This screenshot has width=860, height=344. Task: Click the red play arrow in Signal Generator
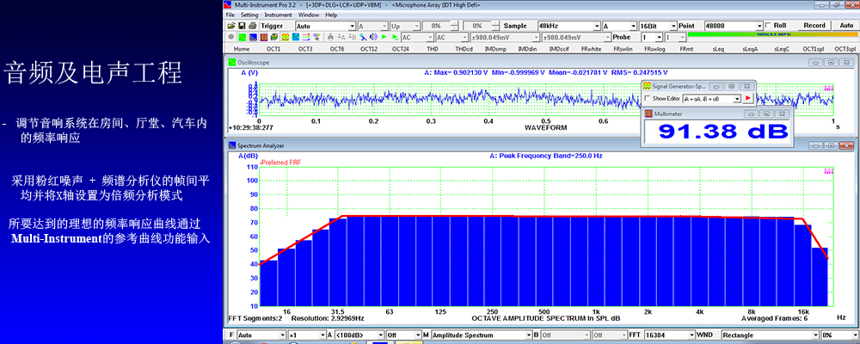tap(748, 98)
